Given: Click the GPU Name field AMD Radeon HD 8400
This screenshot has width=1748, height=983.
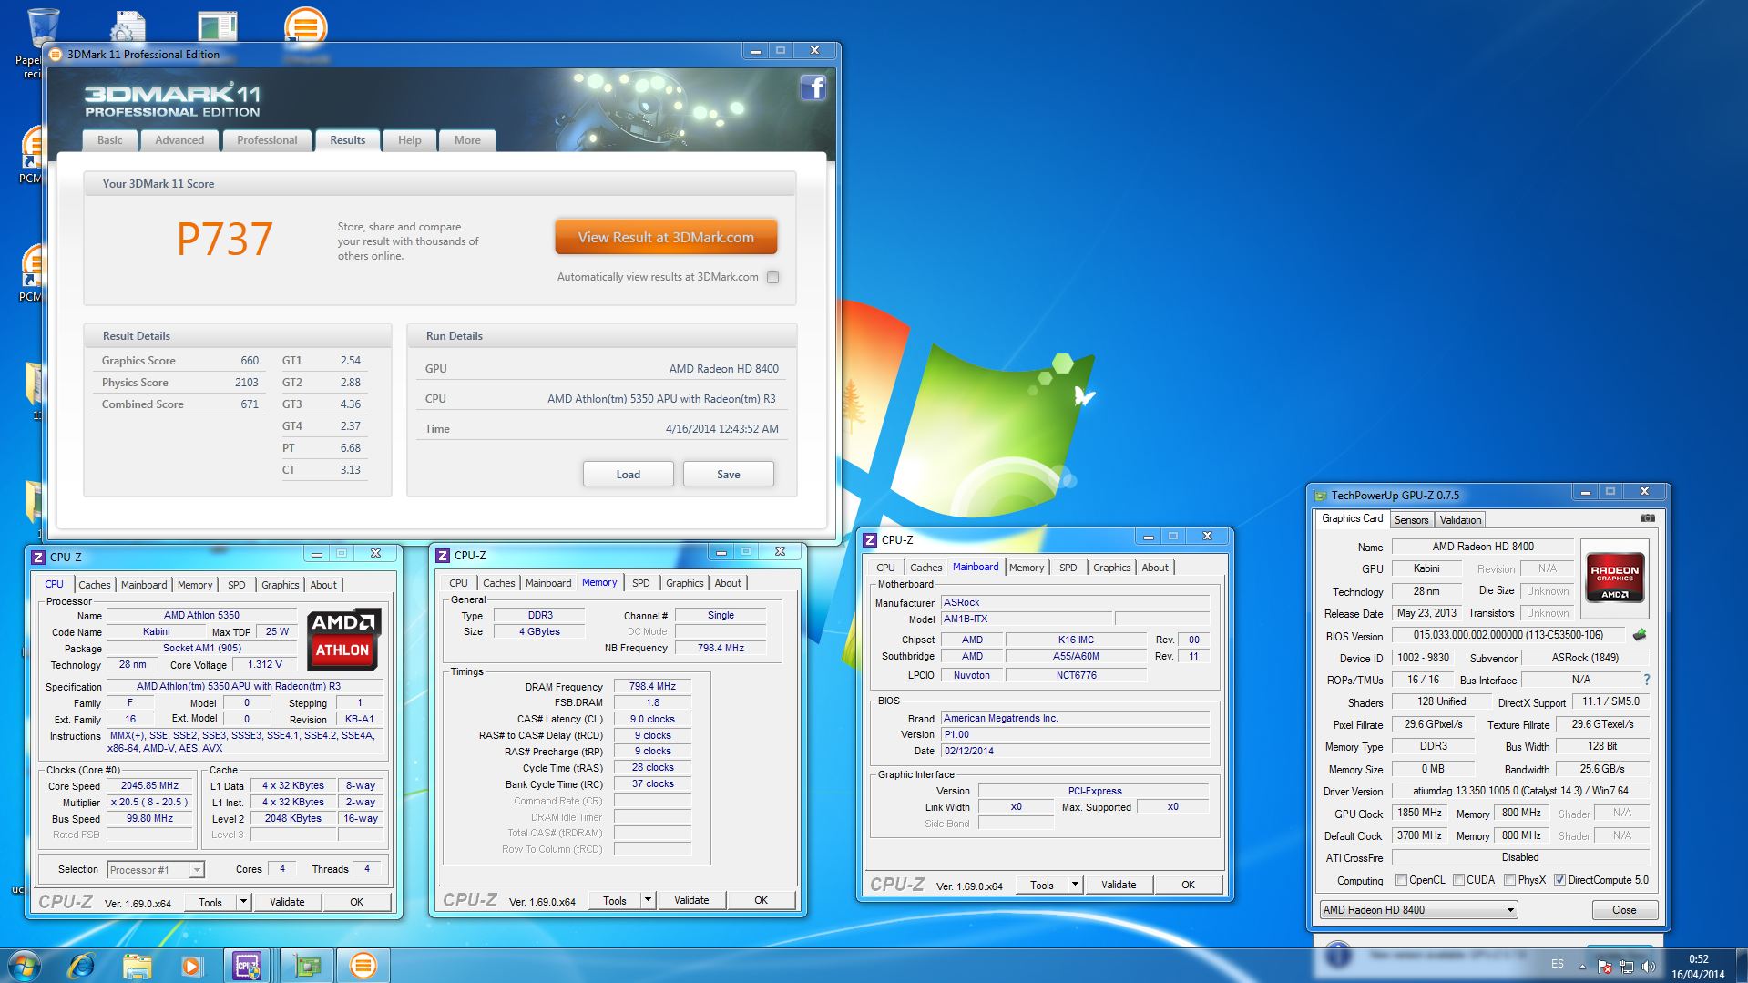Looking at the screenshot, I should tap(1483, 547).
